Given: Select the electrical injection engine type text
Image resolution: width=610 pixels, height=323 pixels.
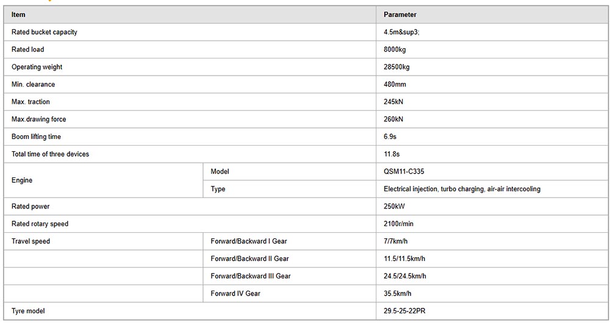Looking at the screenshot, I should point(462,189).
